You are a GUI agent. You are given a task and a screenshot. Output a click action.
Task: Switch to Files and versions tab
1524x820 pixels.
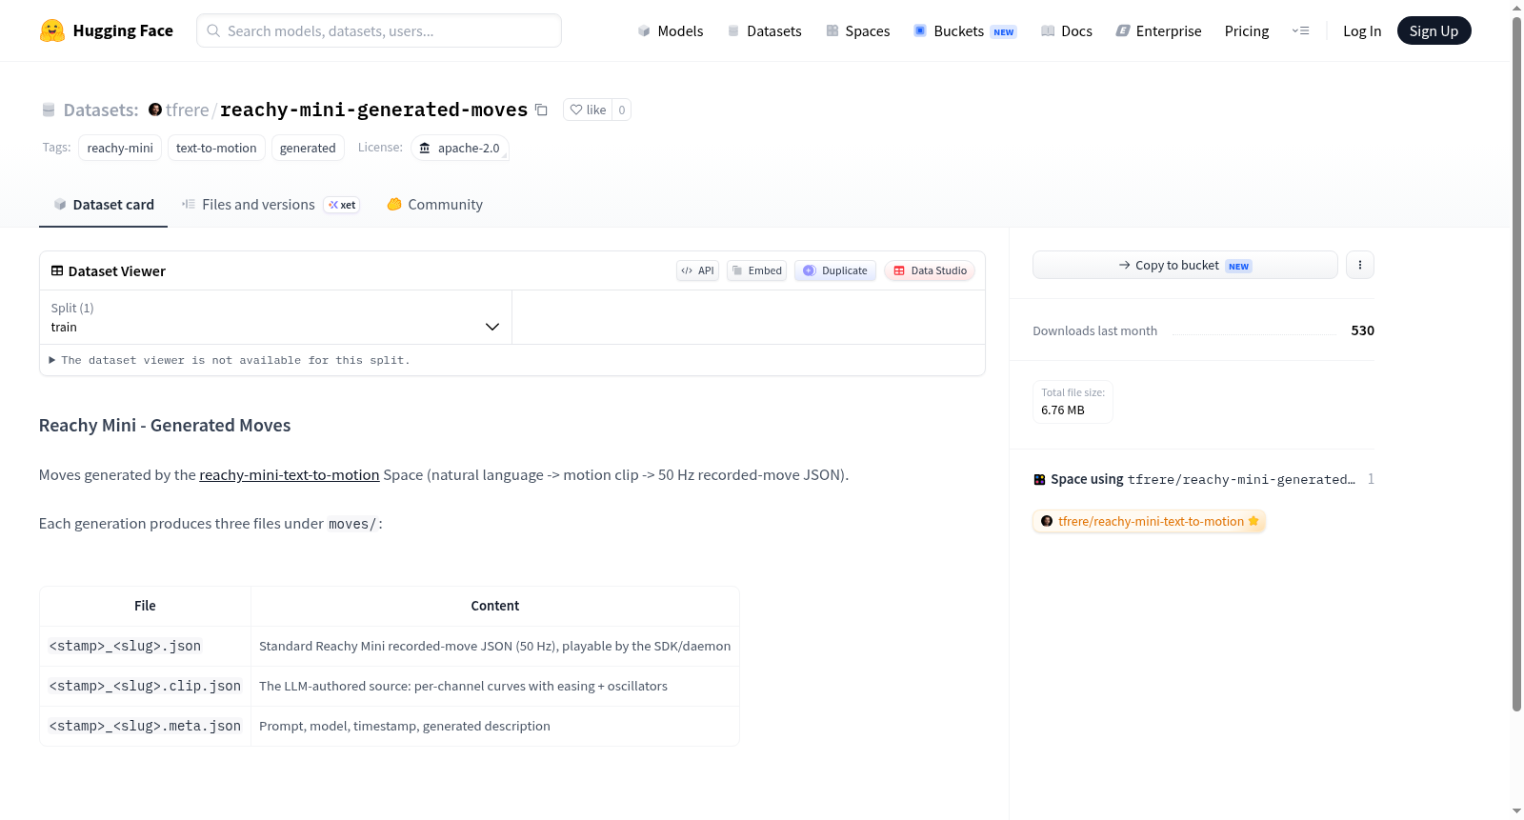point(271,205)
